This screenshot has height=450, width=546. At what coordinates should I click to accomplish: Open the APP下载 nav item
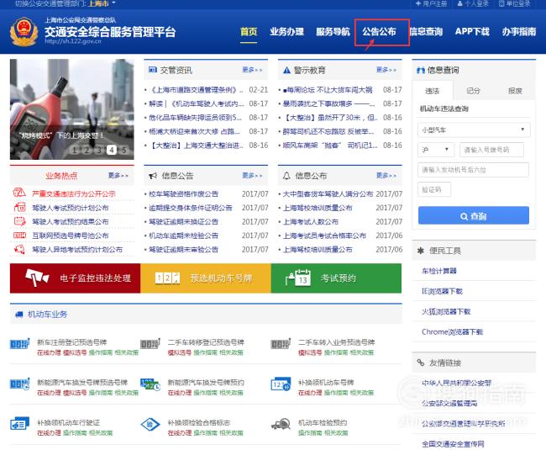pos(472,32)
